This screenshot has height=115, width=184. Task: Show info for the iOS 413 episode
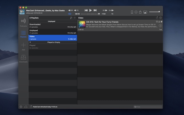tap(160, 26)
